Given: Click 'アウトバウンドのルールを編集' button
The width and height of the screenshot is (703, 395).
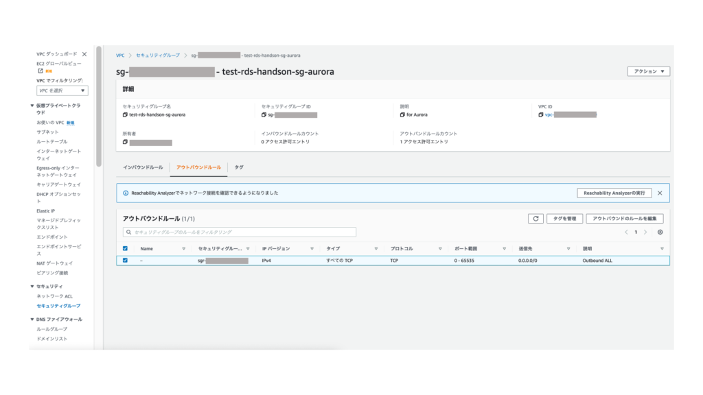Looking at the screenshot, I should click(x=624, y=218).
